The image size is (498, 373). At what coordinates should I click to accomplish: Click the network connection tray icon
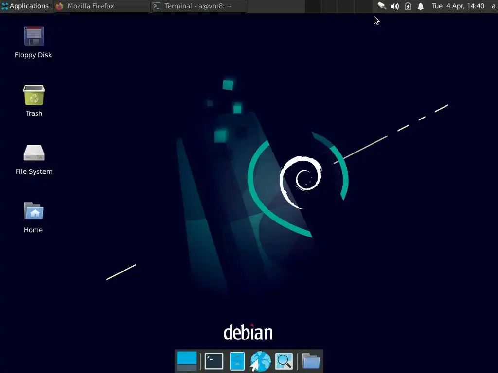tap(382, 6)
